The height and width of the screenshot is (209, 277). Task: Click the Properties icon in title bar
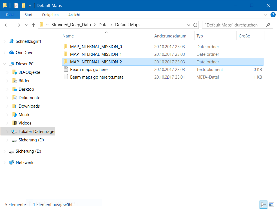pyautogui.click(x=16, y=6)
